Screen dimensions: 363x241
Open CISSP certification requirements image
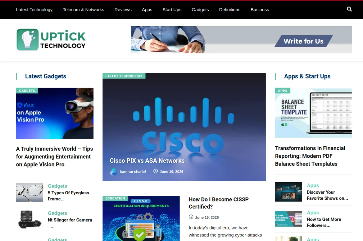(141, 219)
